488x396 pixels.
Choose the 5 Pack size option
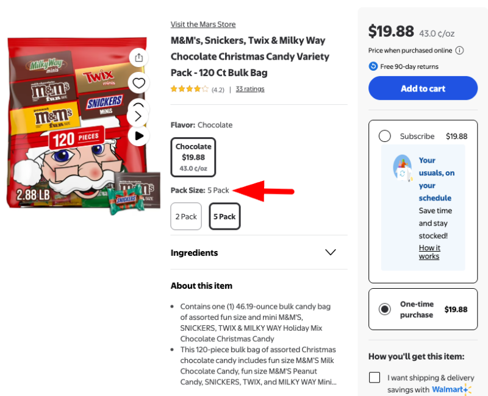224,216
